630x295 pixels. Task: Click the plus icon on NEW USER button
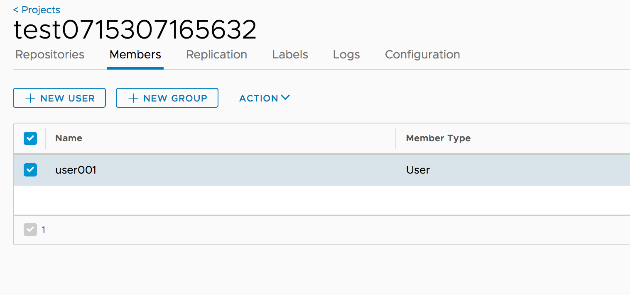(29, 98)
